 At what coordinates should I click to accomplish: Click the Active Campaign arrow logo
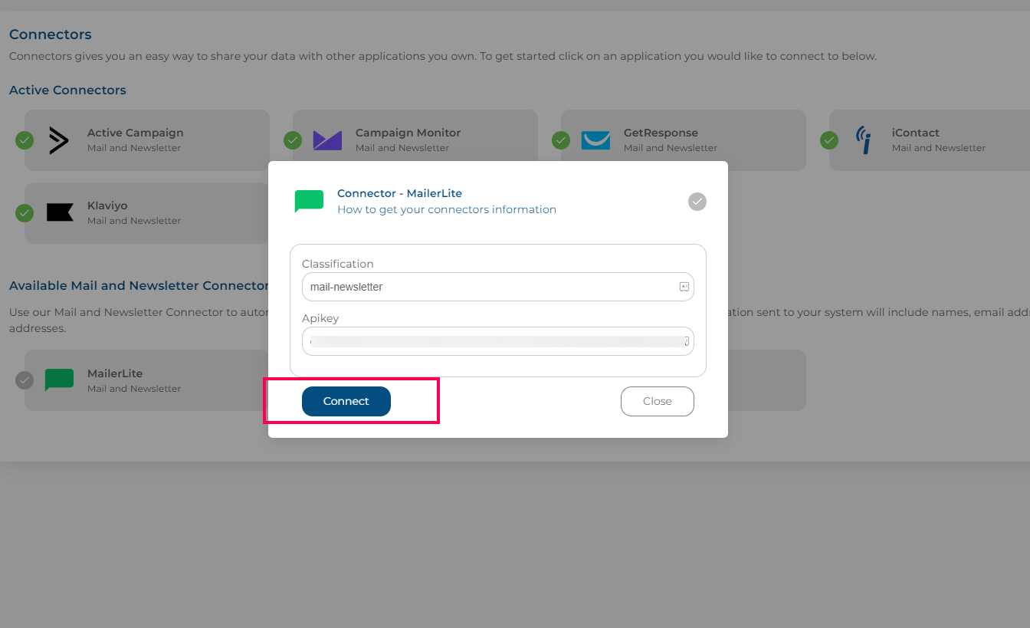(59, 140)
